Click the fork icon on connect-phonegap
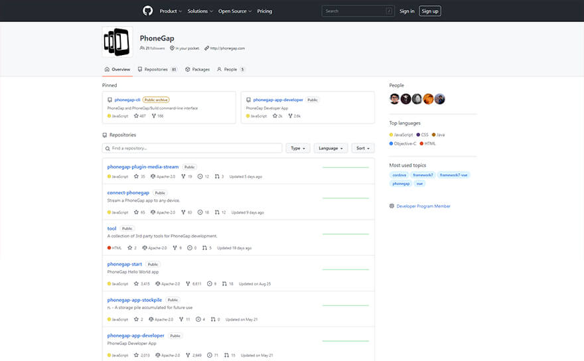Screen dimensions: 584x361 coord(182,212)
